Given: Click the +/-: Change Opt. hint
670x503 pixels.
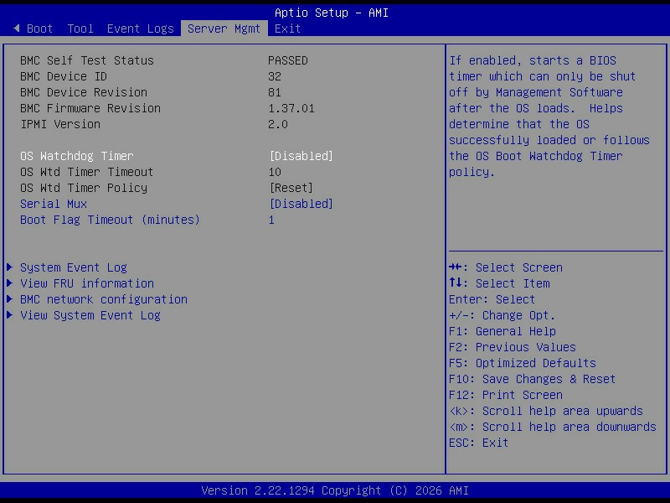Looking at the screenshot, I should pyautogui.click(x=502, y=315).
